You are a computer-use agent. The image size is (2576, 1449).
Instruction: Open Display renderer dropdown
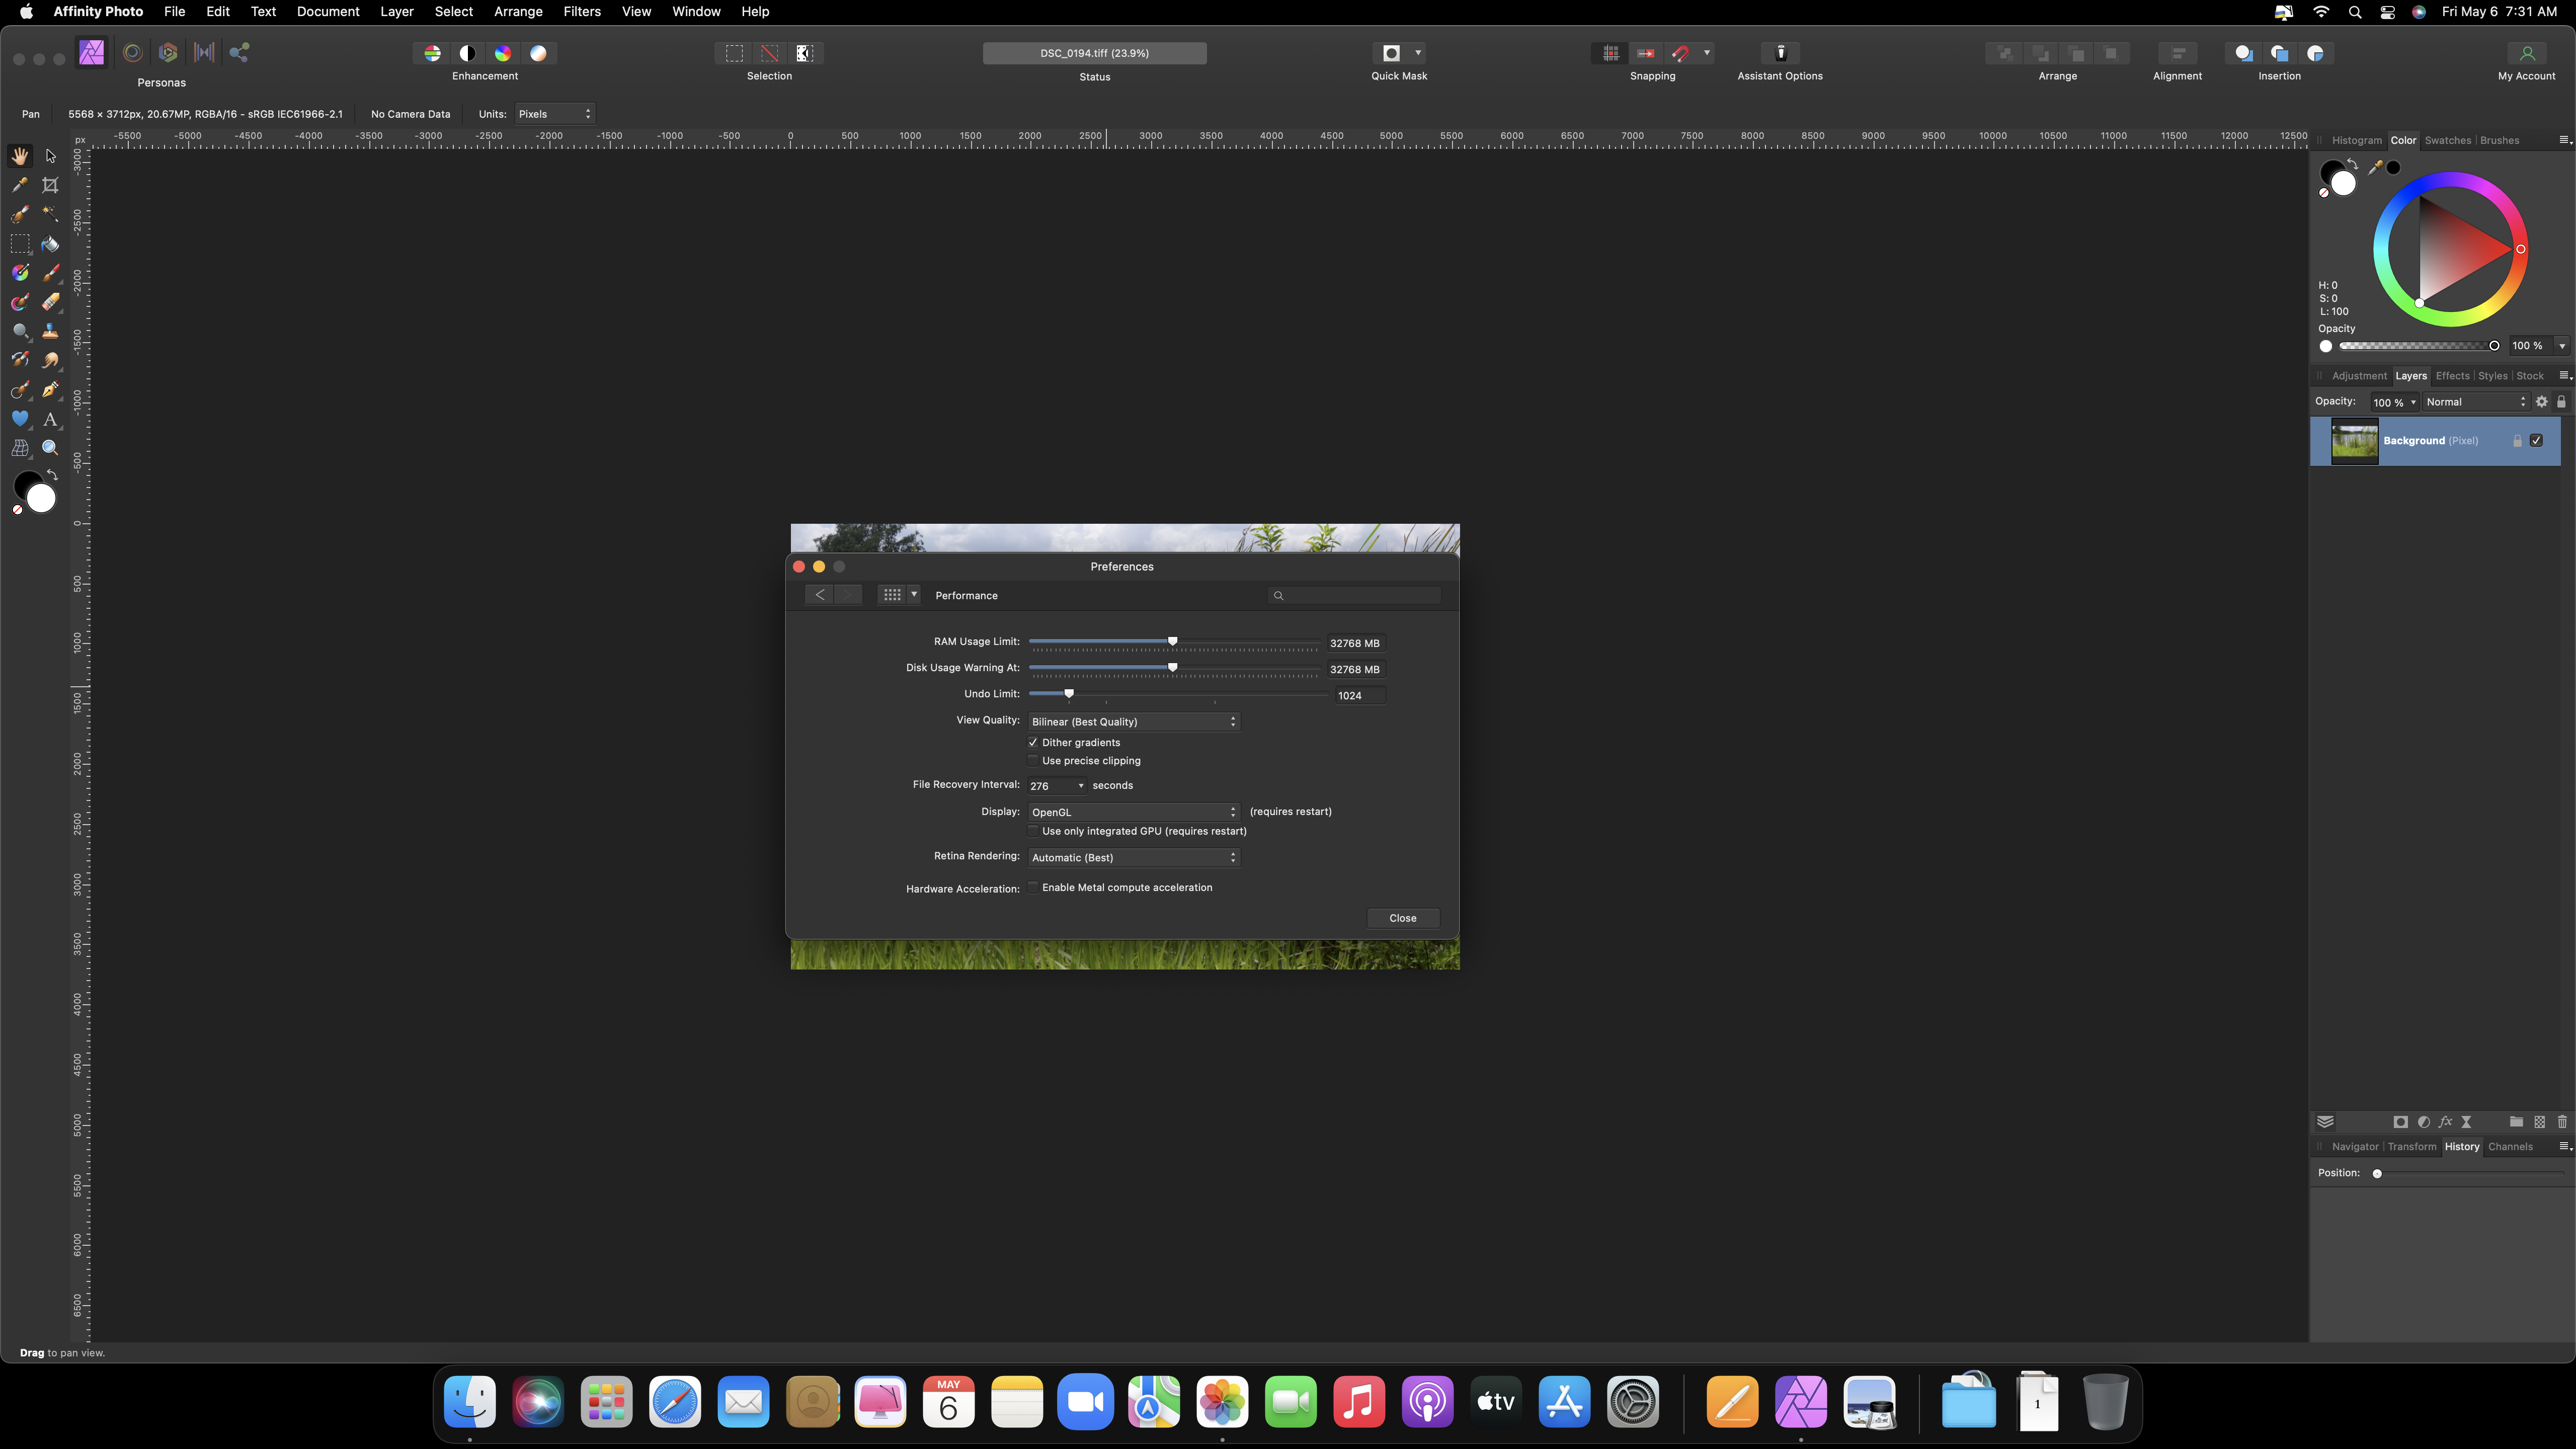tap(1134, 812)
